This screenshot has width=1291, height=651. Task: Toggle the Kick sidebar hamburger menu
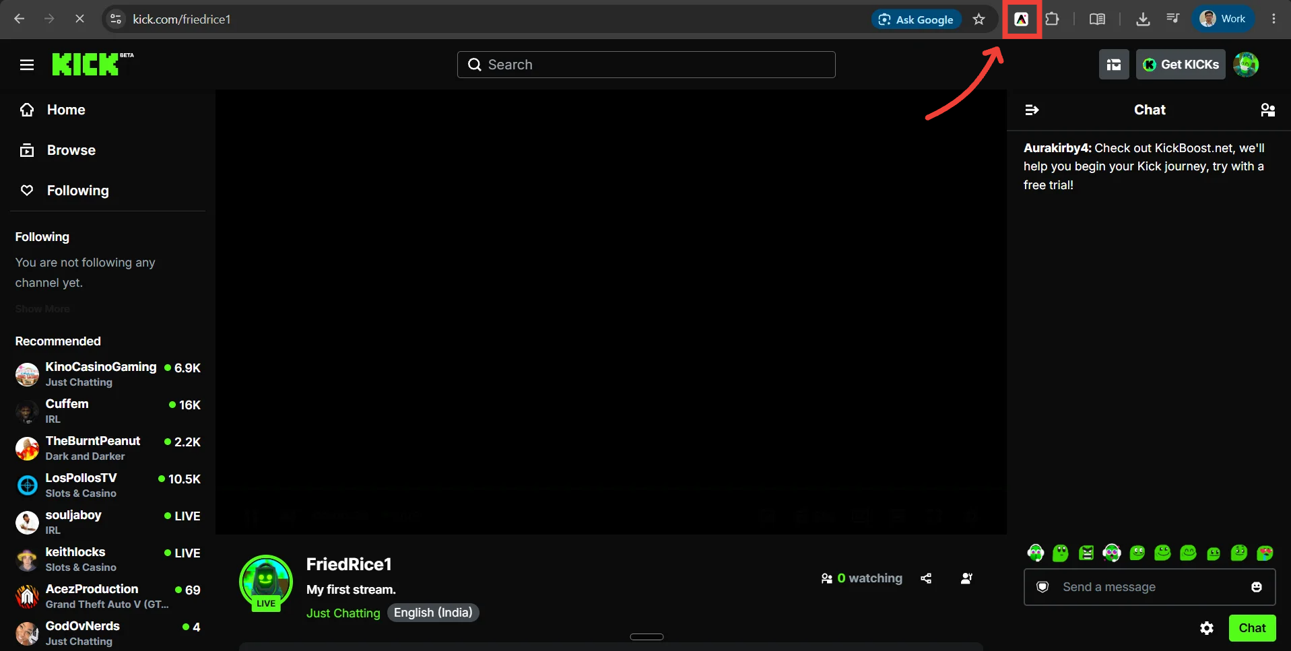click(x=27, y=65)
